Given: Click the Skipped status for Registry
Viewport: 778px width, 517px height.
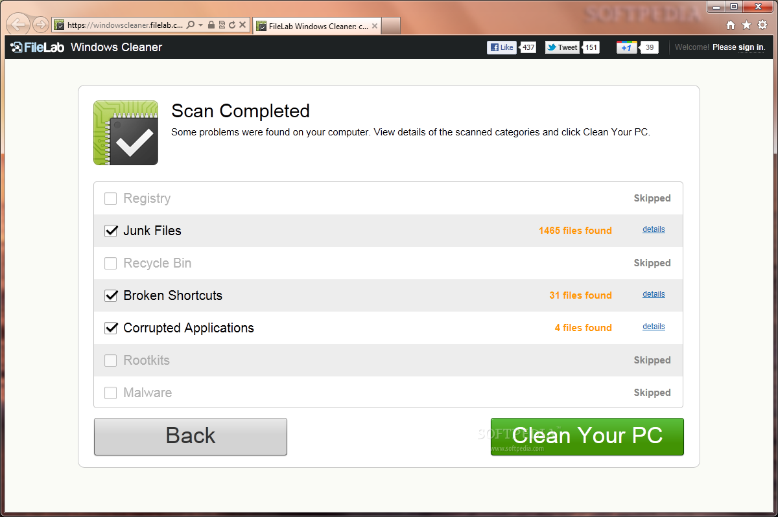Looking at the screenshot, I should 652,198.
